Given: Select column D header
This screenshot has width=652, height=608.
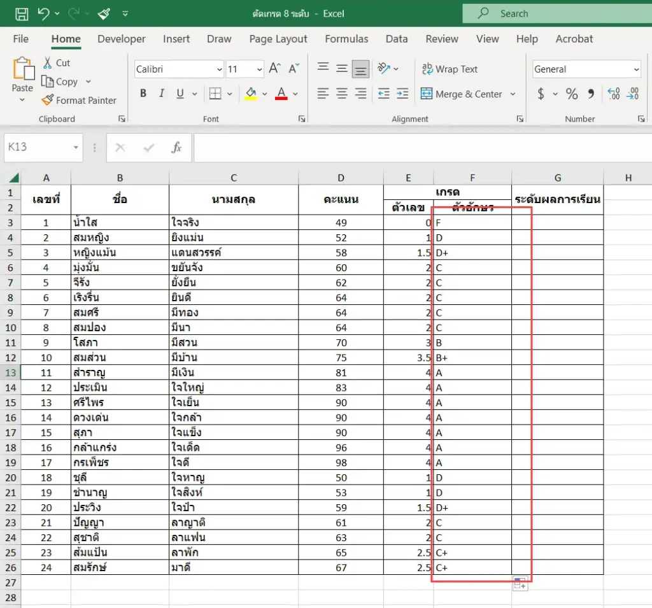Looking at the screenshot, I should 341,178.
